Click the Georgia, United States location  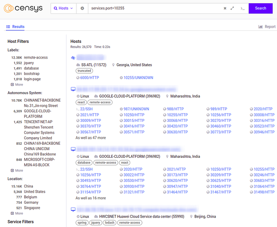pyautogui.click(x=134, y=65)
